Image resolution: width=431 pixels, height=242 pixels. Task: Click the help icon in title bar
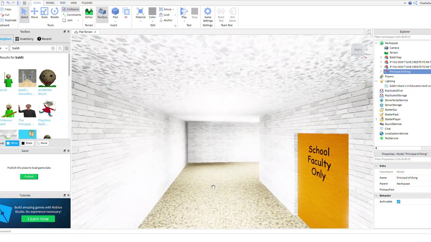tap(410, 3)
